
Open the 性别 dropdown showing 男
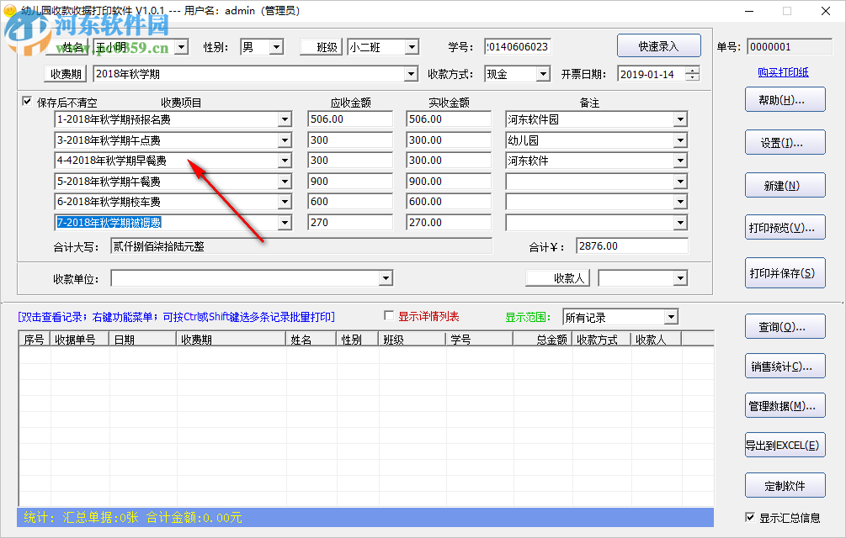click(x=277, y=47)
